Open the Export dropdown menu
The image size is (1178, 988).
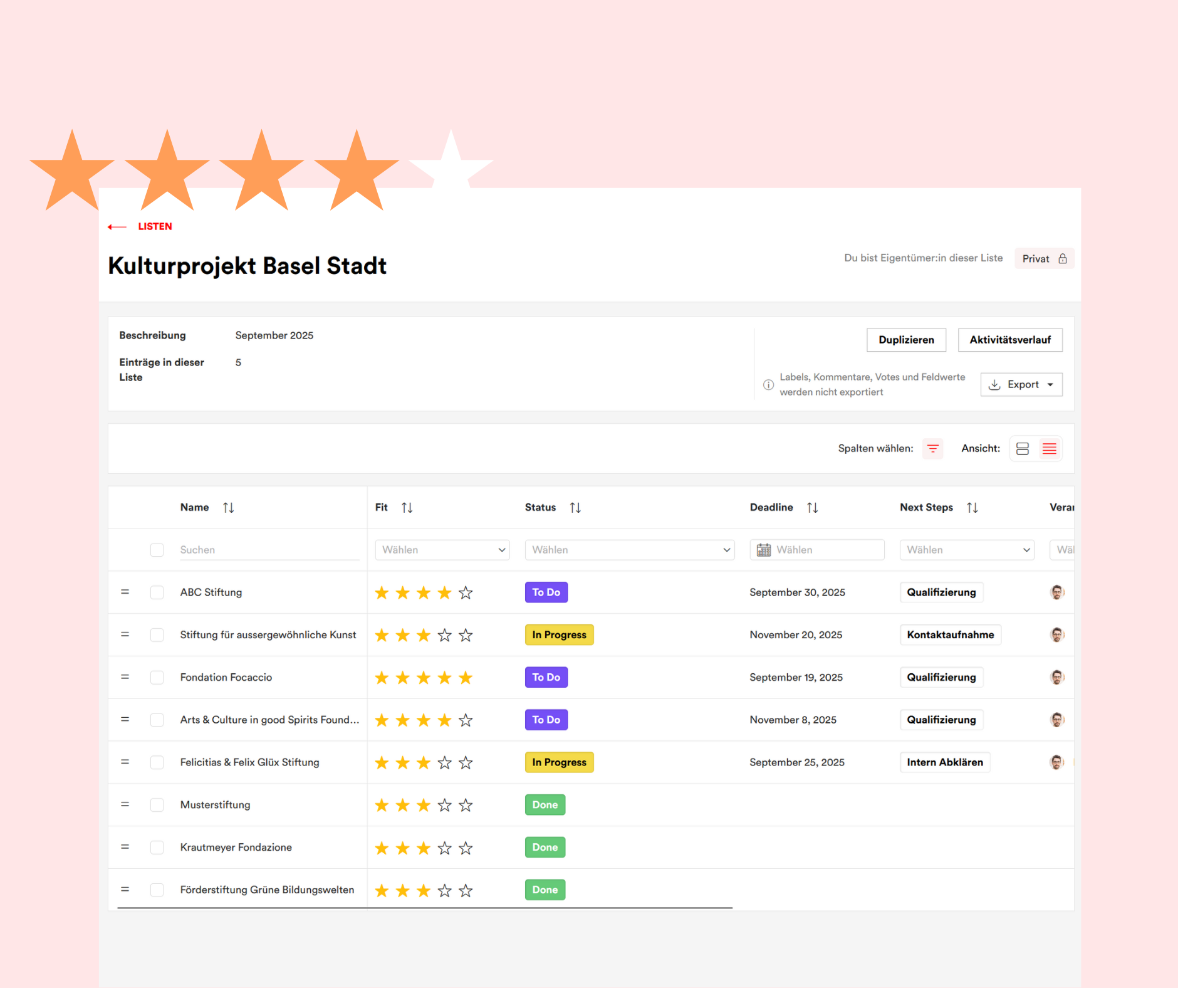tap(1021, 384)
